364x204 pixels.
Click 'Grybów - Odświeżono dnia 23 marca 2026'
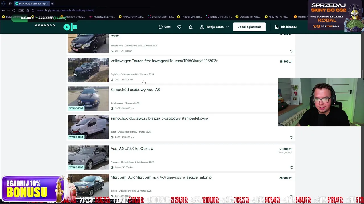[x=132, y=75]
